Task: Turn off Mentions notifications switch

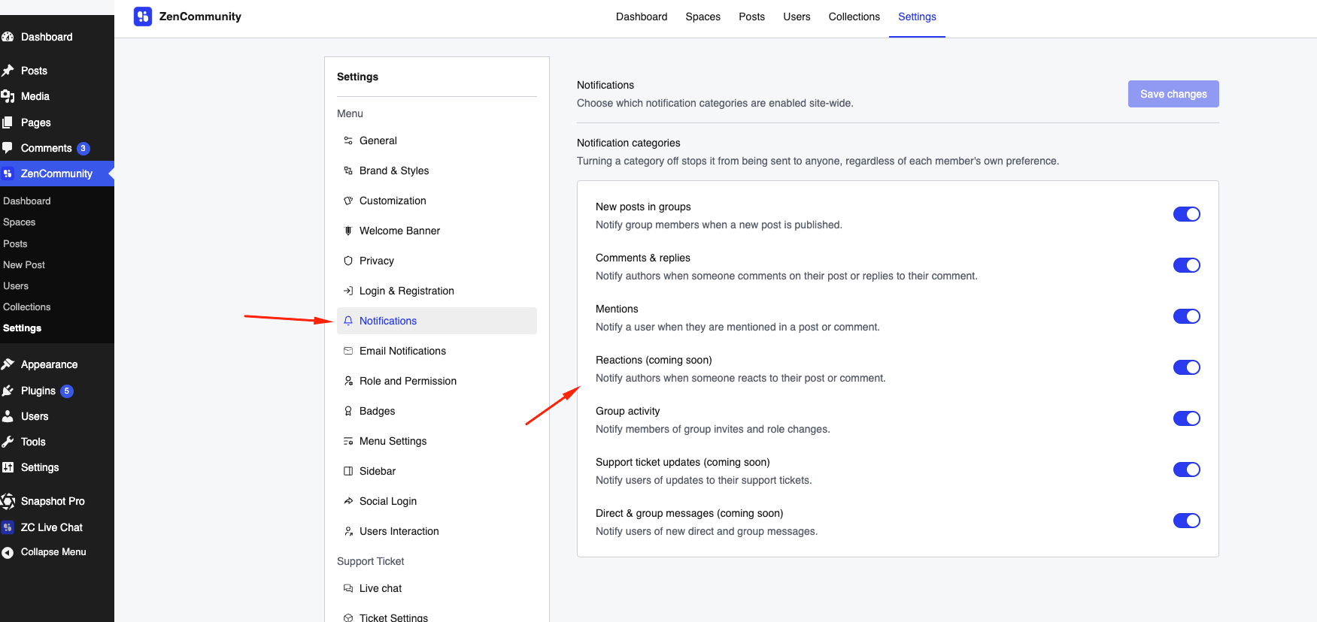Action: coord(1186,316)
